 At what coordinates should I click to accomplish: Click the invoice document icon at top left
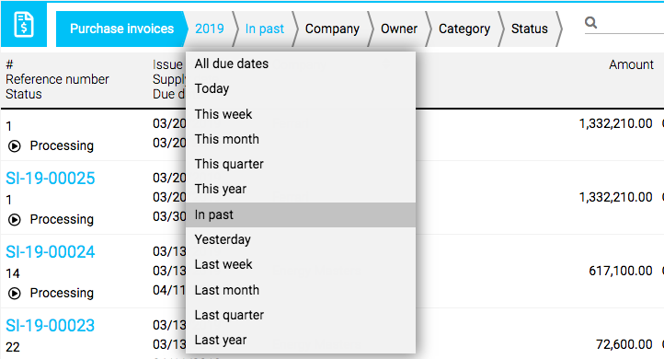[x=24, y=25]
